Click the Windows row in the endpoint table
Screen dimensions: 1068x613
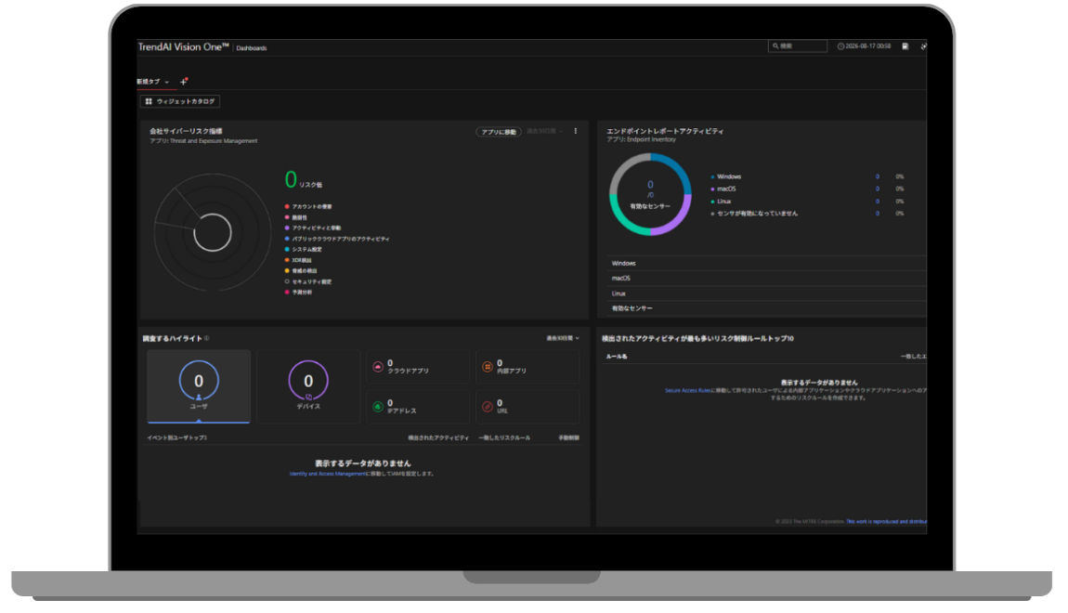click(x=766, y=264)
